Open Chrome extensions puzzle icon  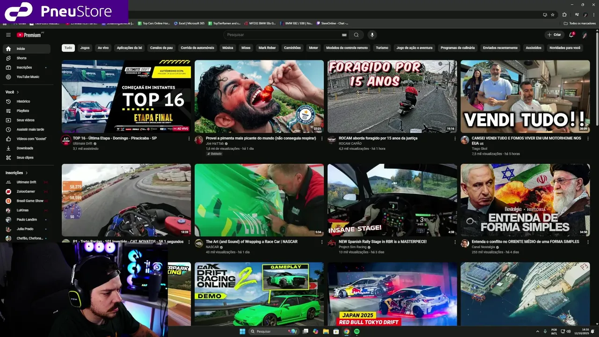(564, 15)
